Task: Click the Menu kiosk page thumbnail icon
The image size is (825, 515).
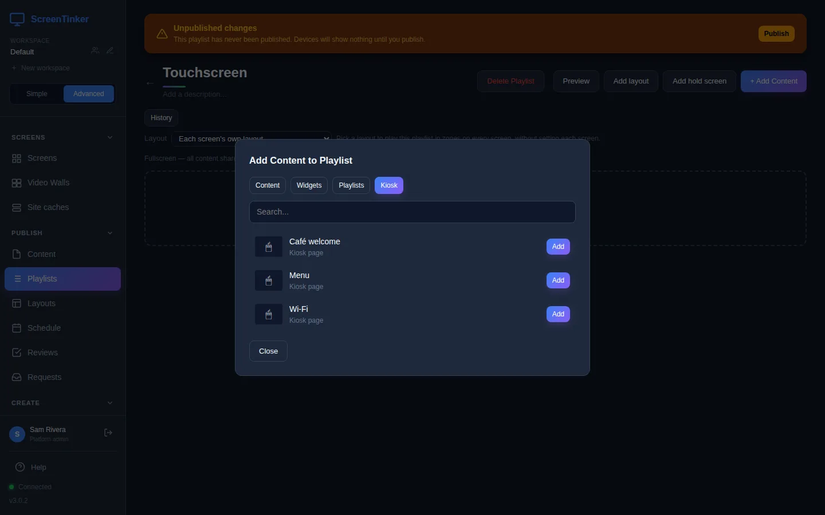Action: [x=269, y=281]
